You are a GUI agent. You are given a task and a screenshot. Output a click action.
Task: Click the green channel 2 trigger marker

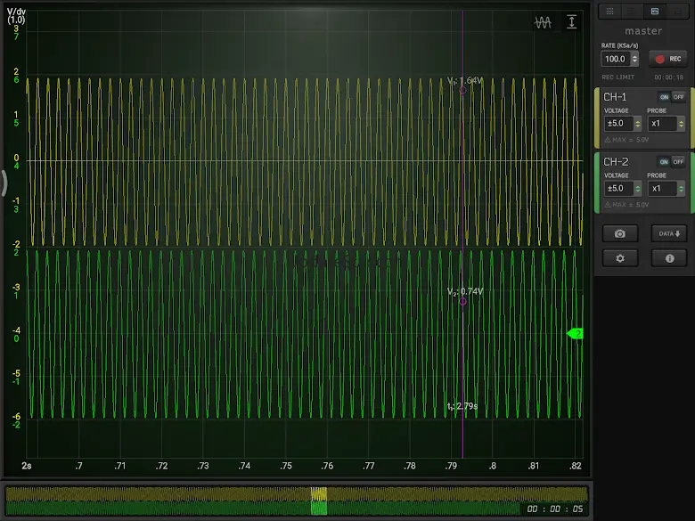pyautogui.click(x=575, y=333)
